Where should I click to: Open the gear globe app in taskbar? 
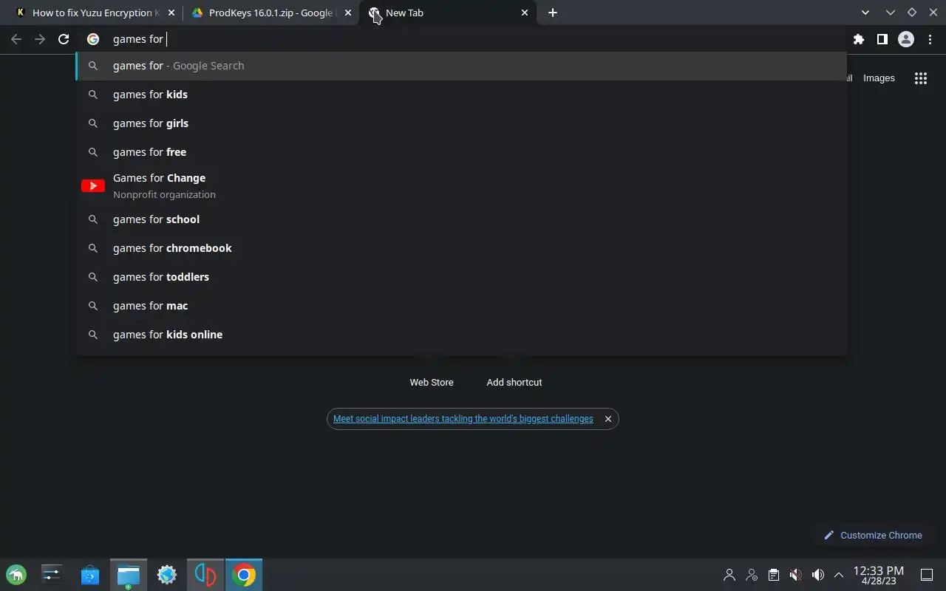167,575
